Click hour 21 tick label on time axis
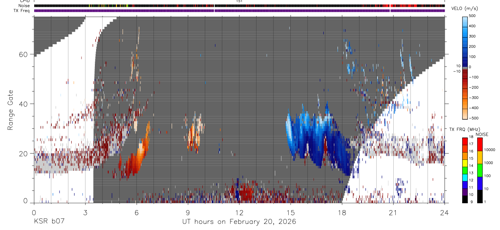 (393, 212)
